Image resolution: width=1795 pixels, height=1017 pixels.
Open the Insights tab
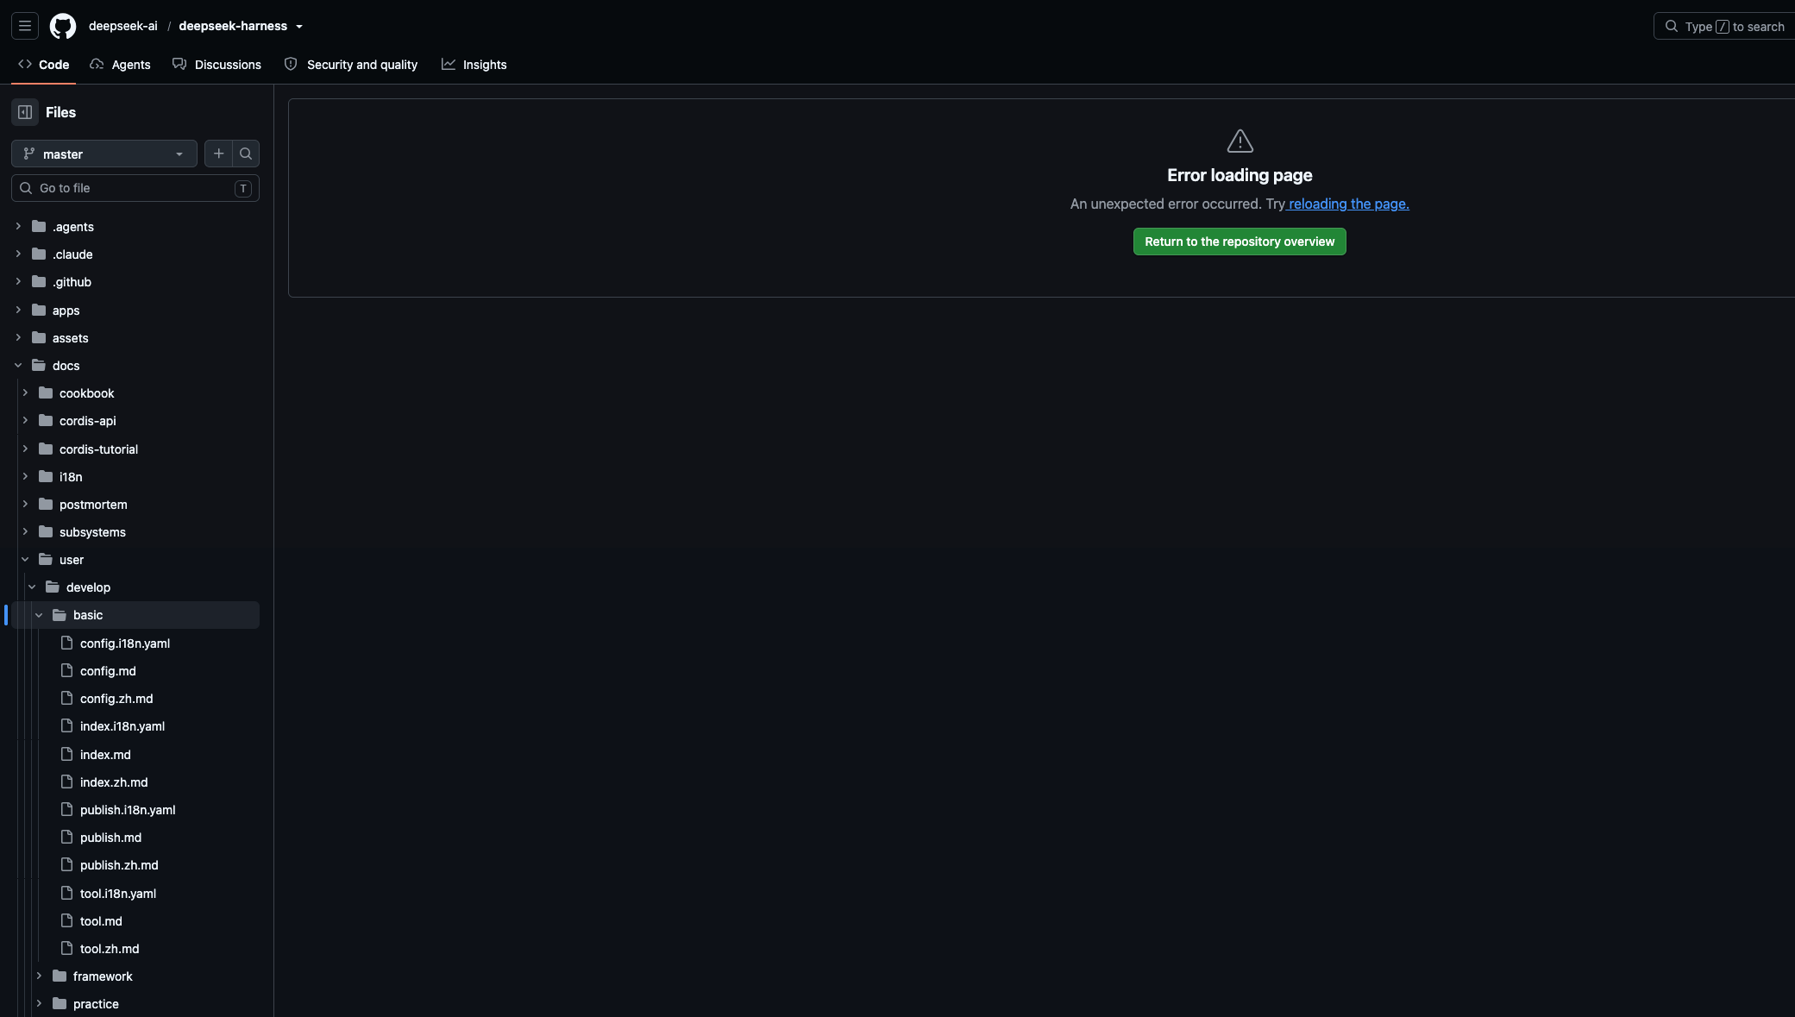pyautogui.click(x=474, y=65)
